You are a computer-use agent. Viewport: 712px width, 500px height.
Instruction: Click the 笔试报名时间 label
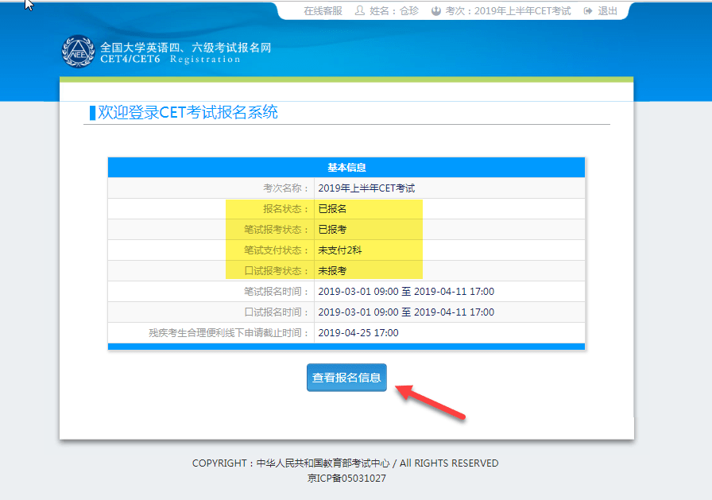pyautogui.click(x=277, y=292)
